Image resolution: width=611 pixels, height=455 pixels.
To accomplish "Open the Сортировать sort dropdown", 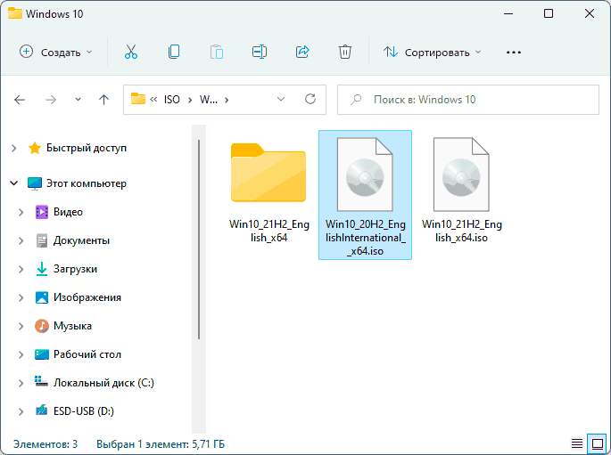I will tap(432, 53).
